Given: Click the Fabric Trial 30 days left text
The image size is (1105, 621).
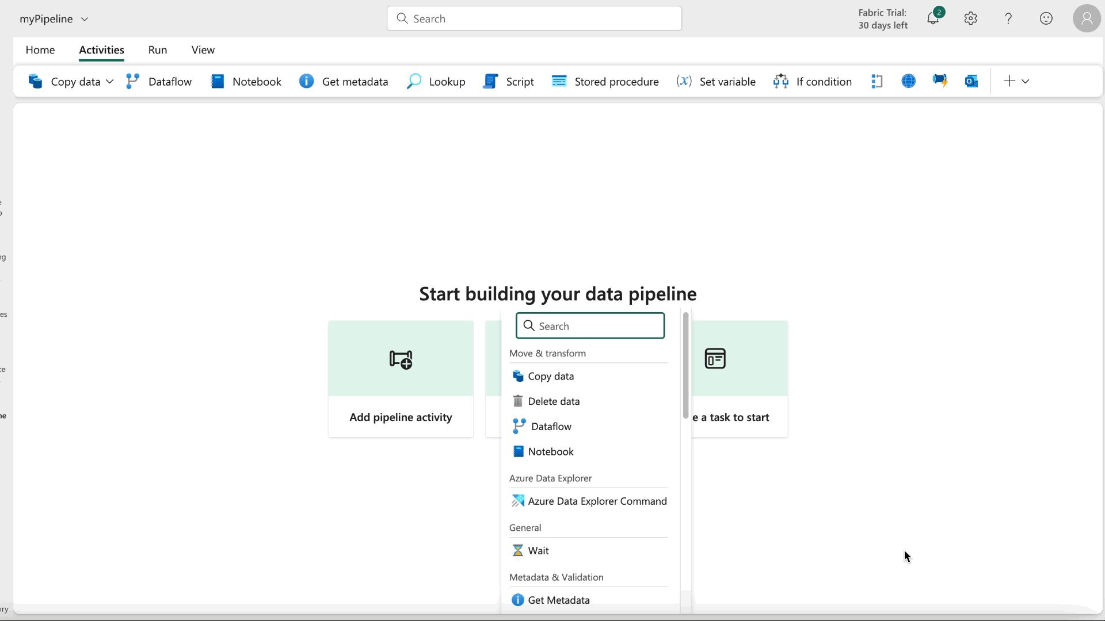Looking at the screenshot, I should click(x=883, y=19).
